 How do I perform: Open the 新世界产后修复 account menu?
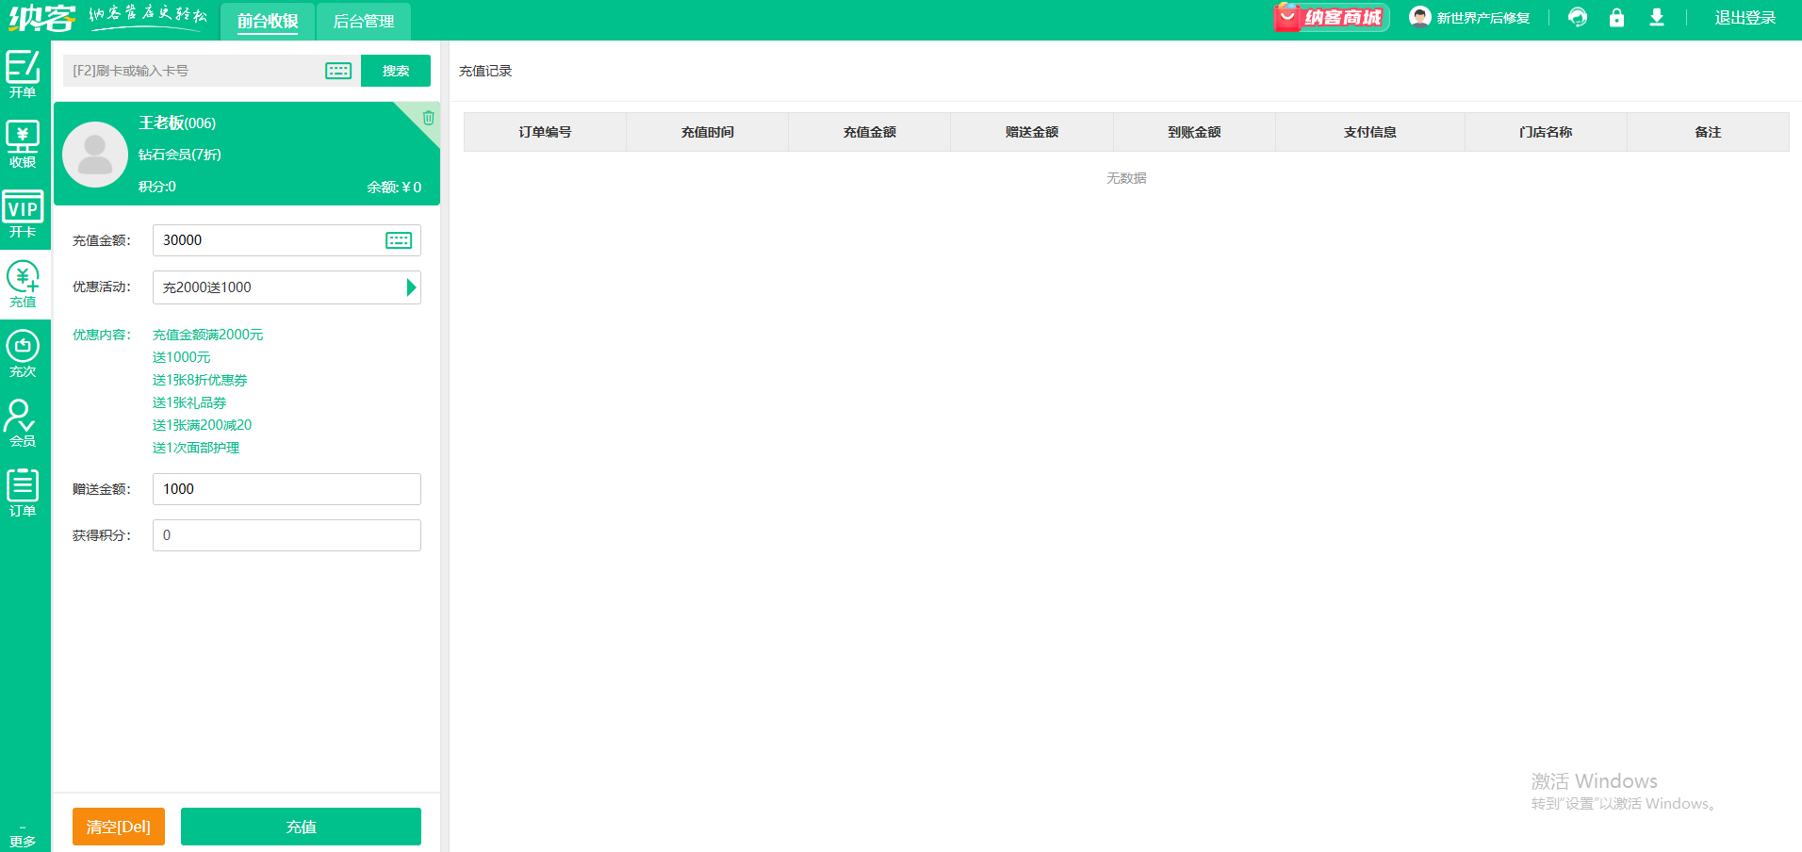tap(1469, 18)
